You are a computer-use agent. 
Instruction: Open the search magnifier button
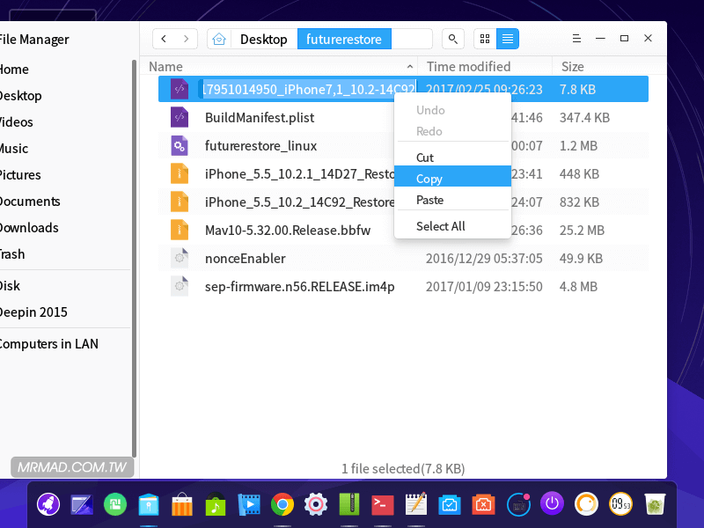452,39
